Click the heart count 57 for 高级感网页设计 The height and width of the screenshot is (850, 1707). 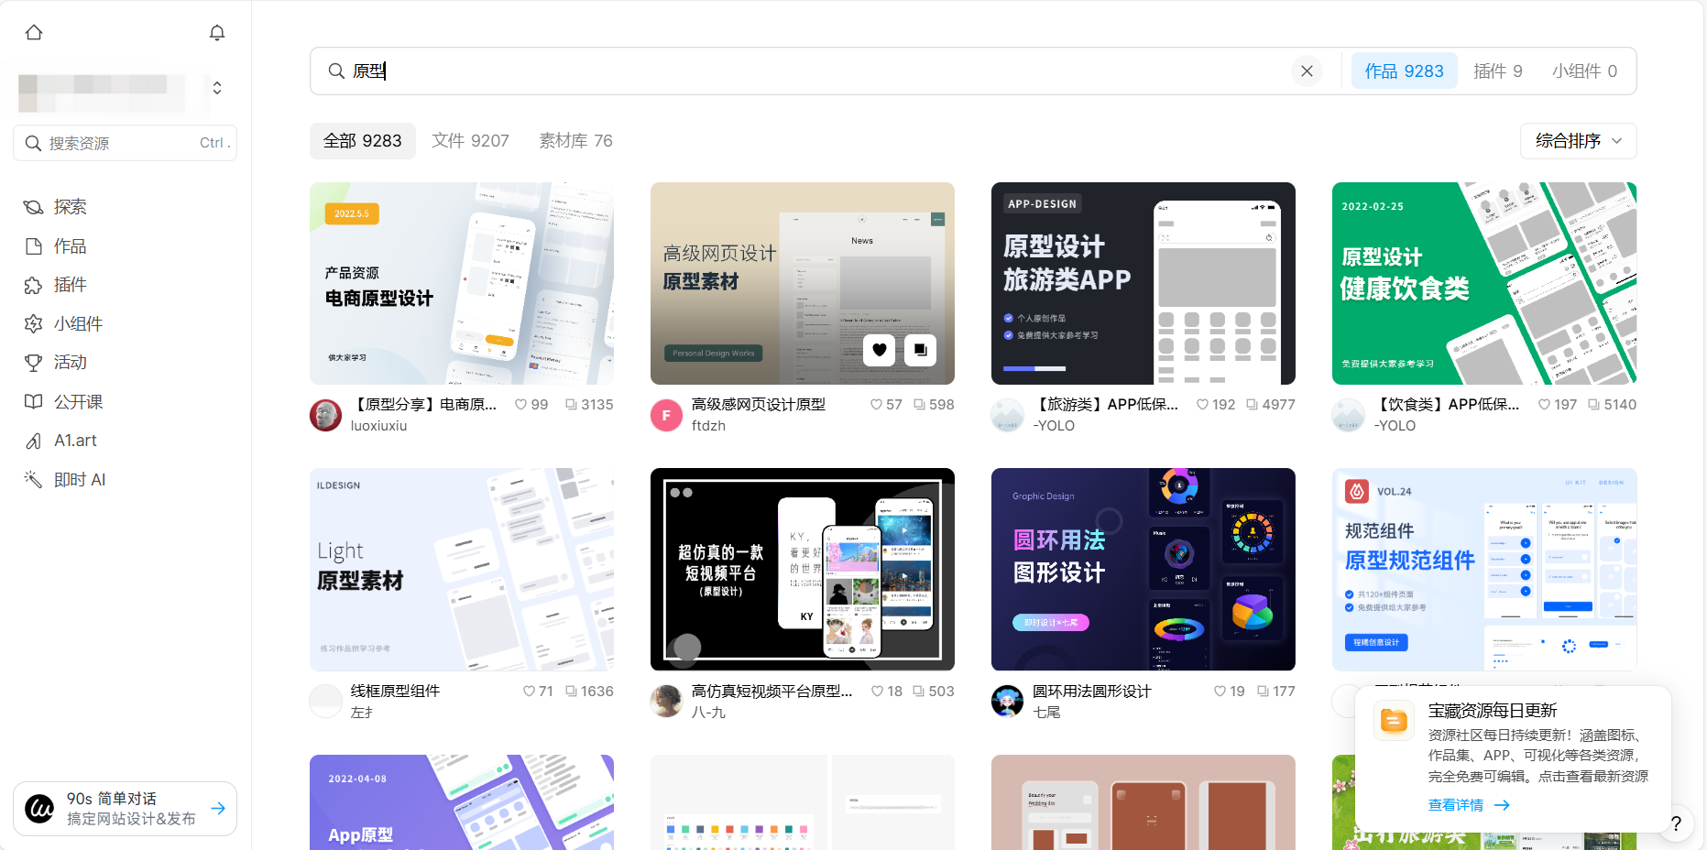[x=886, y=405]
